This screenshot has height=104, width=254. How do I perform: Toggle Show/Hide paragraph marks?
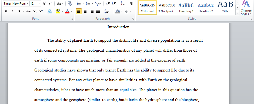coord(132,3)
